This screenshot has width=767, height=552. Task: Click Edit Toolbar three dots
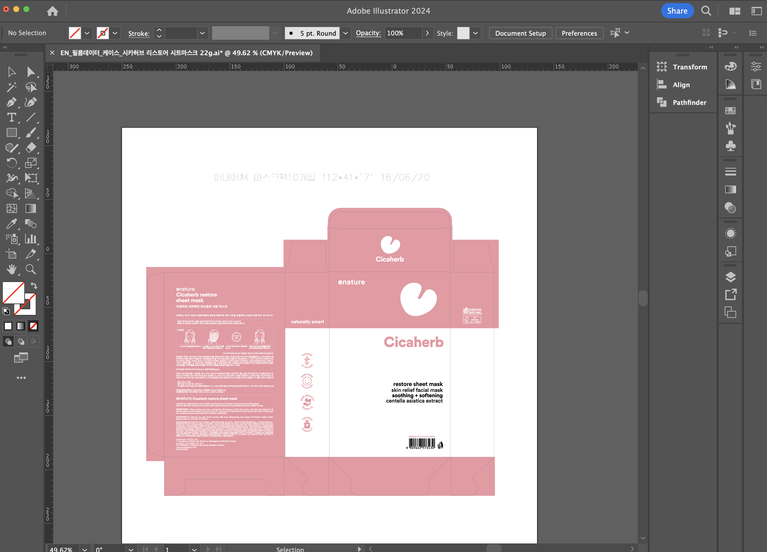[21, 378]
